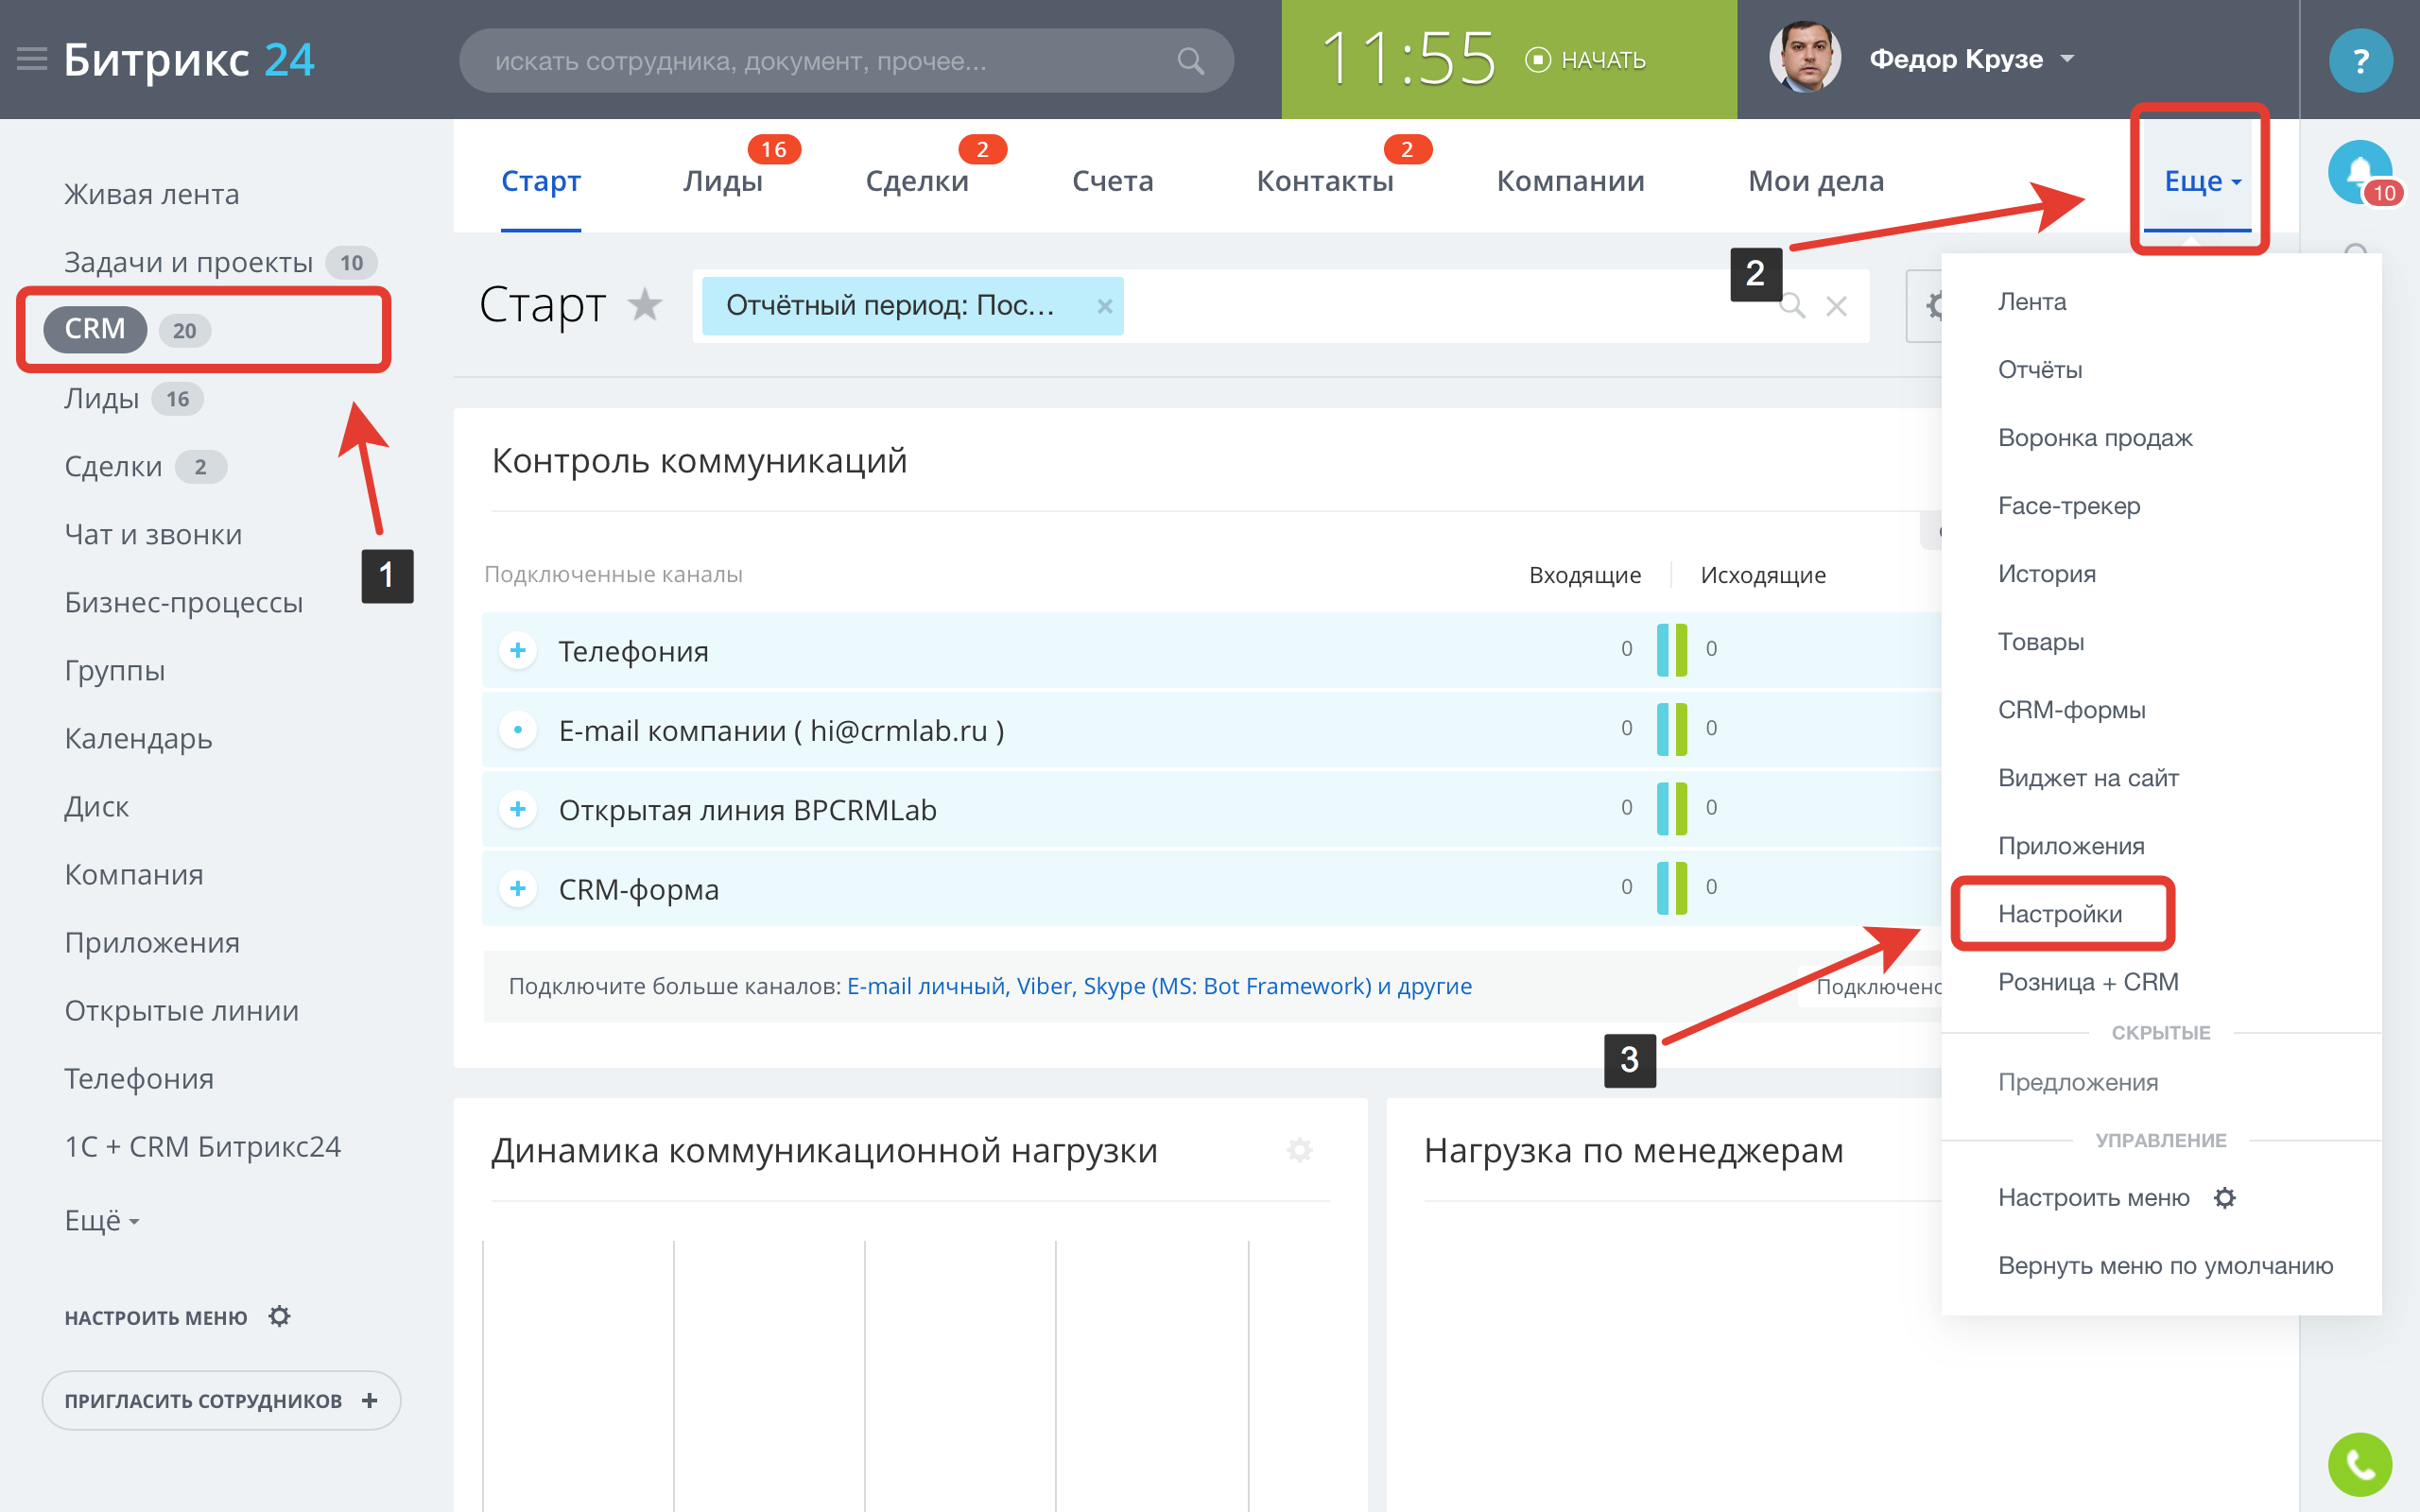Open Календарь in the sidebar
The width and height of the screenshot is (2420, 1512).
(x=138, y=738)
